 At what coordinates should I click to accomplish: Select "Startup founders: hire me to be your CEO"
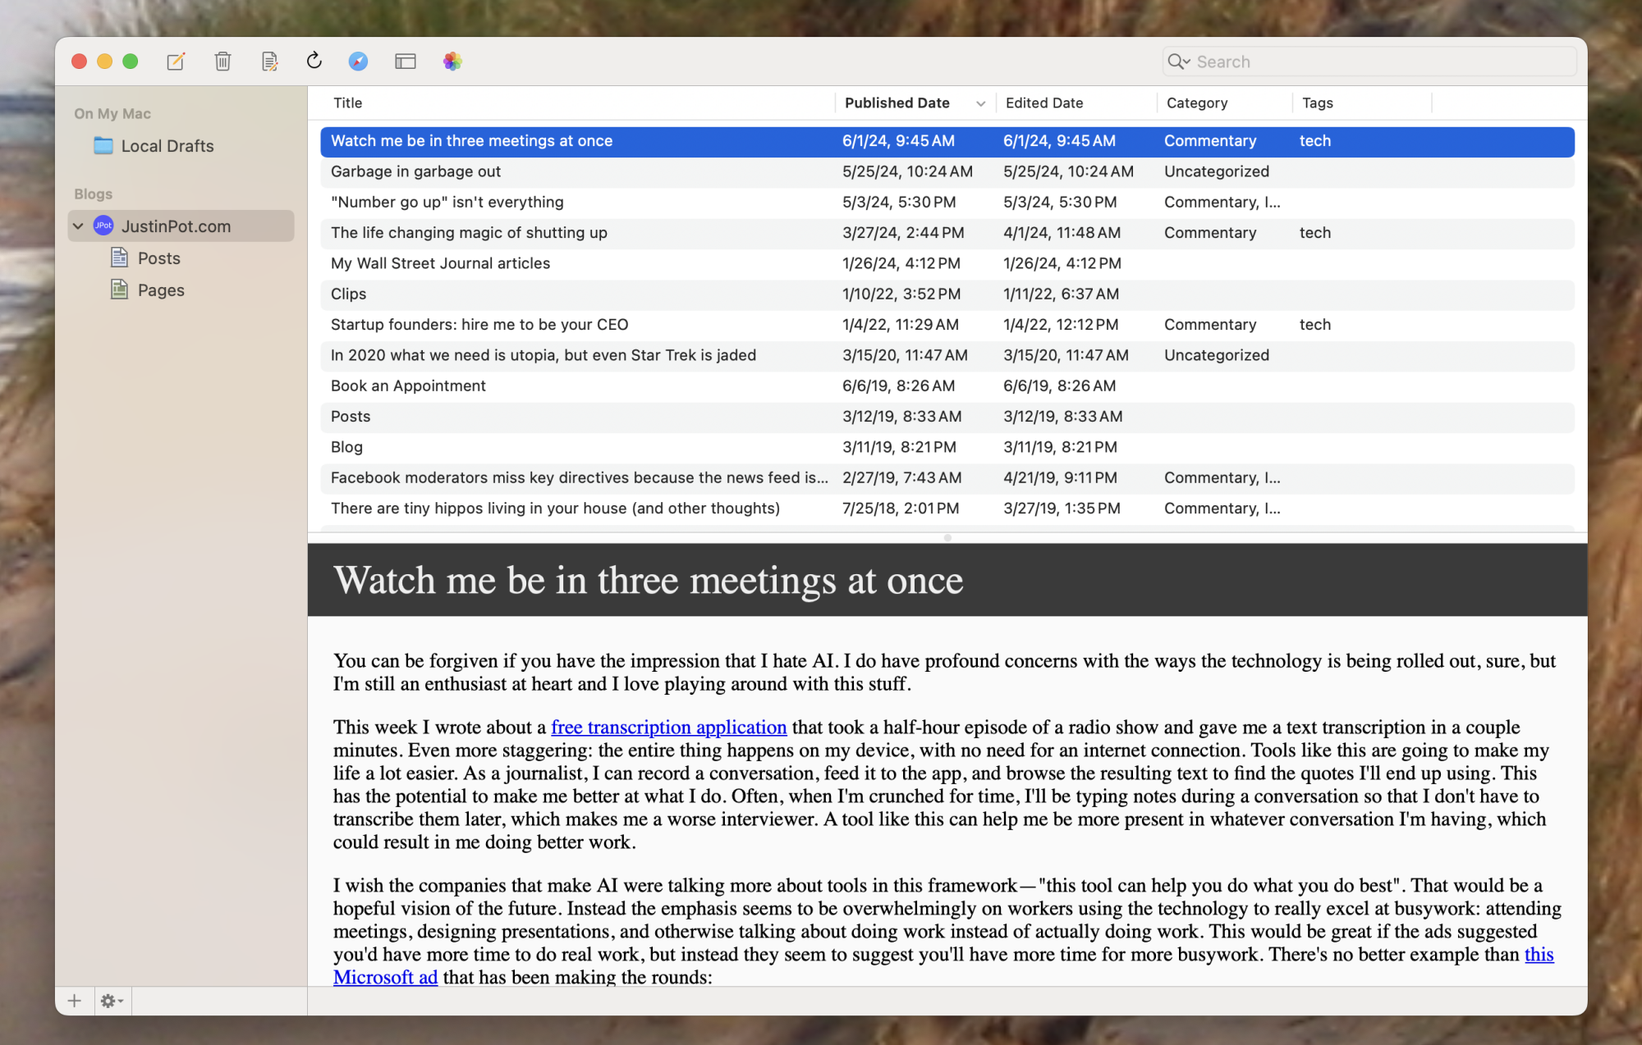pos(947,325)
